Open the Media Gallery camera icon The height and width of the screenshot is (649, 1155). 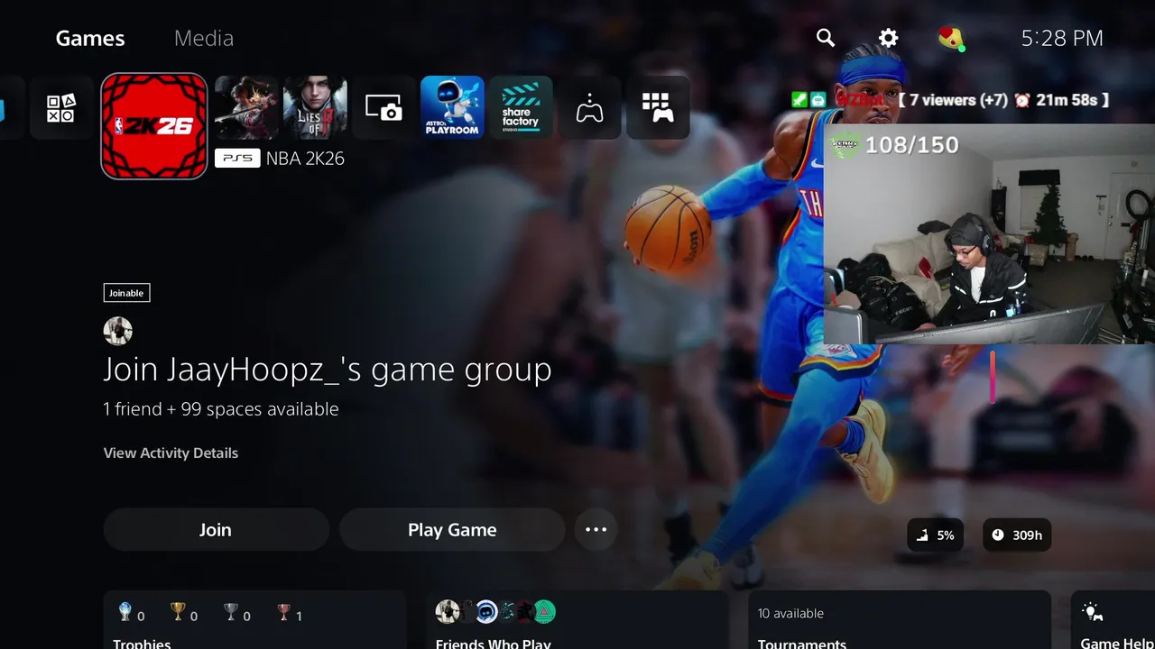coord(383,108)
